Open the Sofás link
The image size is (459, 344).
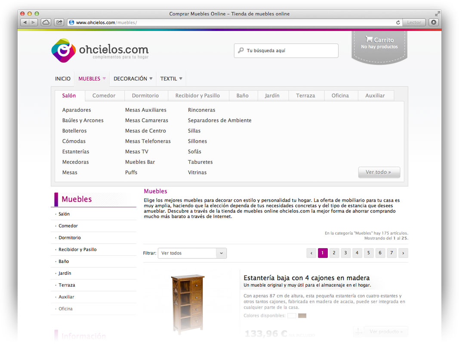point(194,151)
